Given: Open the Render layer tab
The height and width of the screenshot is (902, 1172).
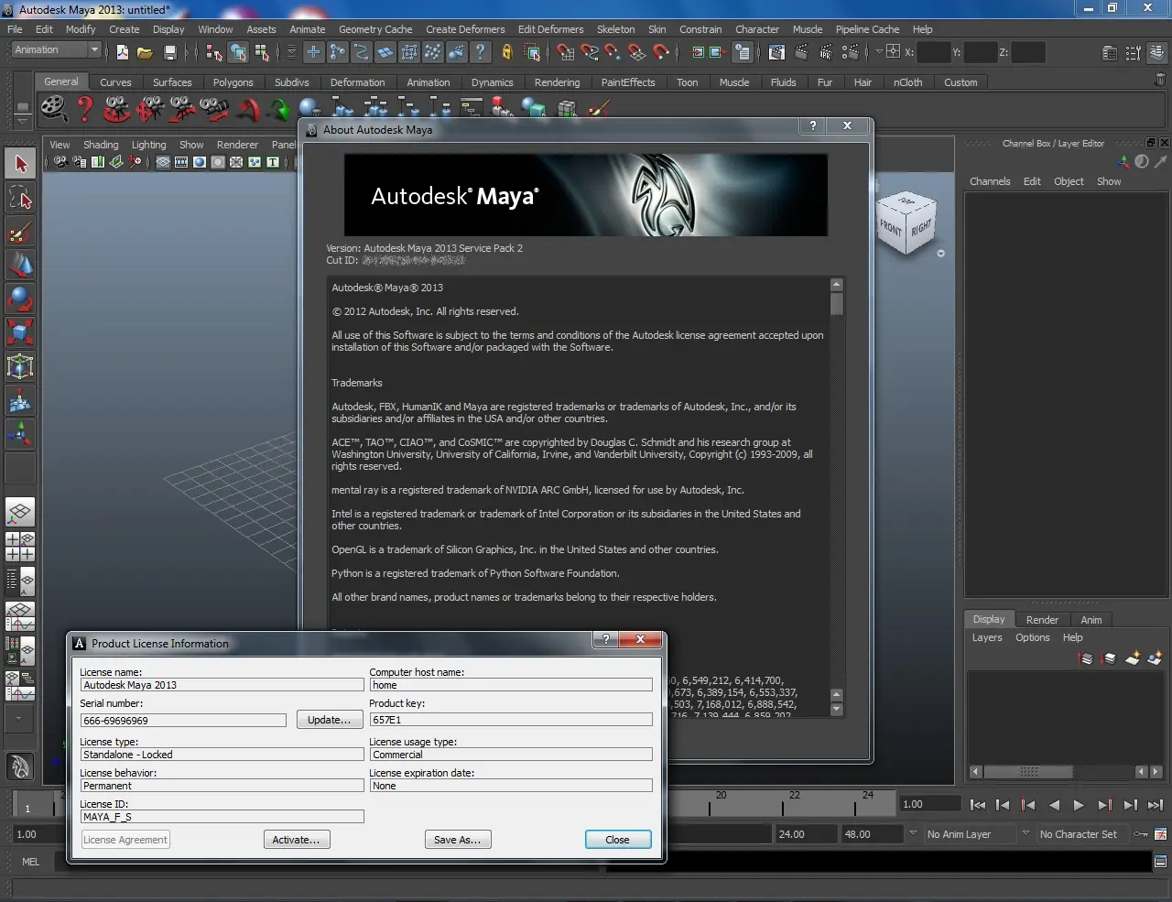Looking at the screenshot, I should click(x=1042, y=620).
